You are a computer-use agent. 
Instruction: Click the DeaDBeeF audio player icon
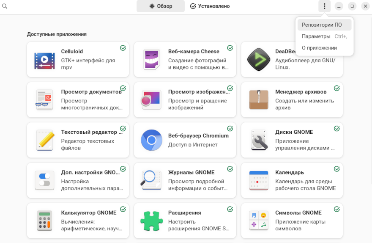pos(258,60)
